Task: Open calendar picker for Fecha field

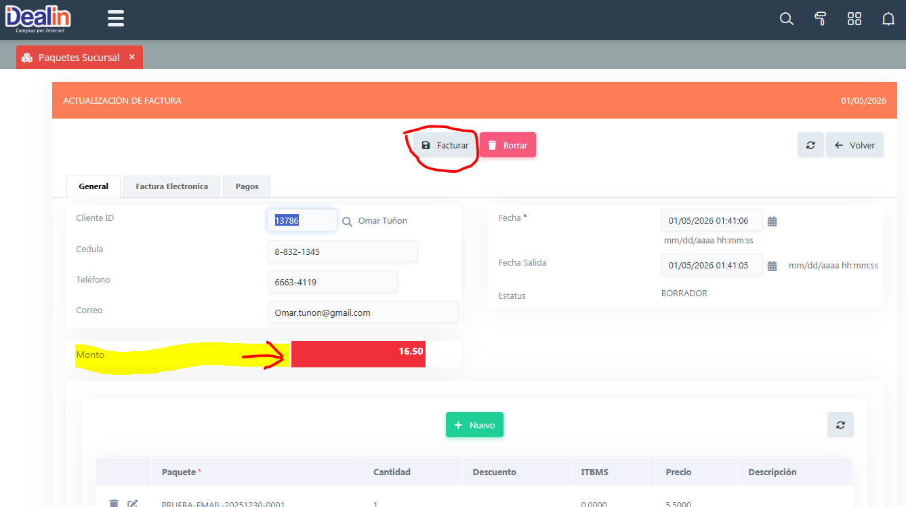Action: (772, 221)
